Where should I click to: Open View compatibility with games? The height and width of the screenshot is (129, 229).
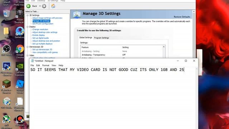point(45,52)
